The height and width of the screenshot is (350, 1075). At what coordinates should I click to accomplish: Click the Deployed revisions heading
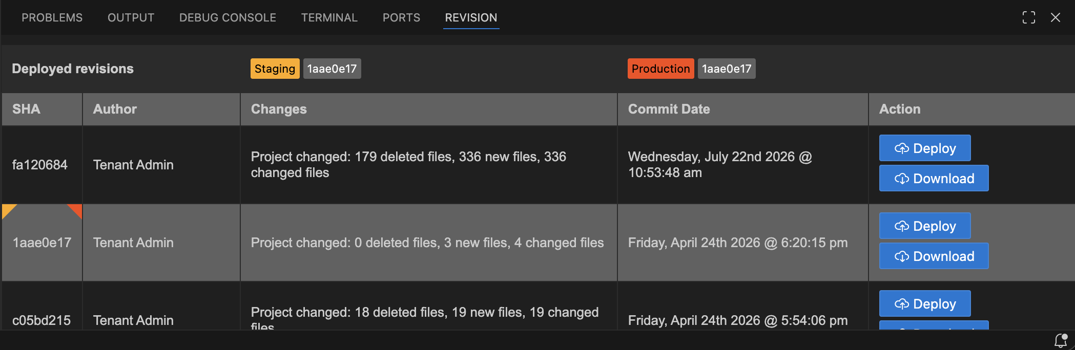73,69
